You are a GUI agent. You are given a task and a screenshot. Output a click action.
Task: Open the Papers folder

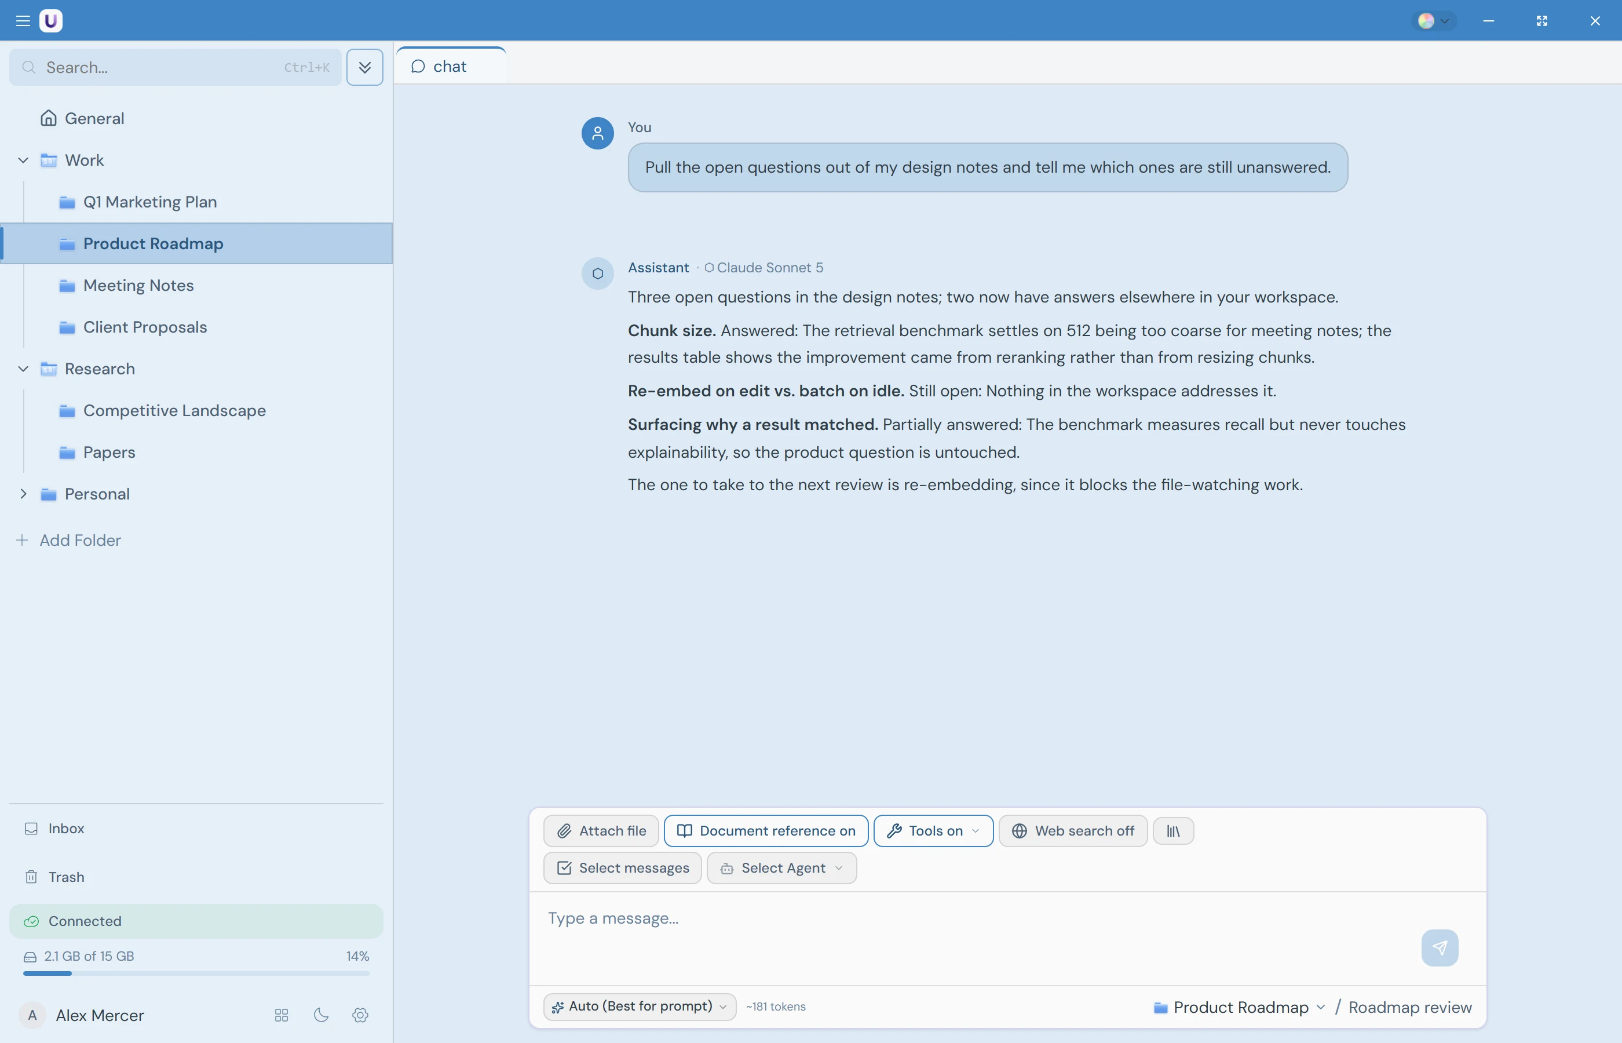pyautogui.click(x=196, y=453)
